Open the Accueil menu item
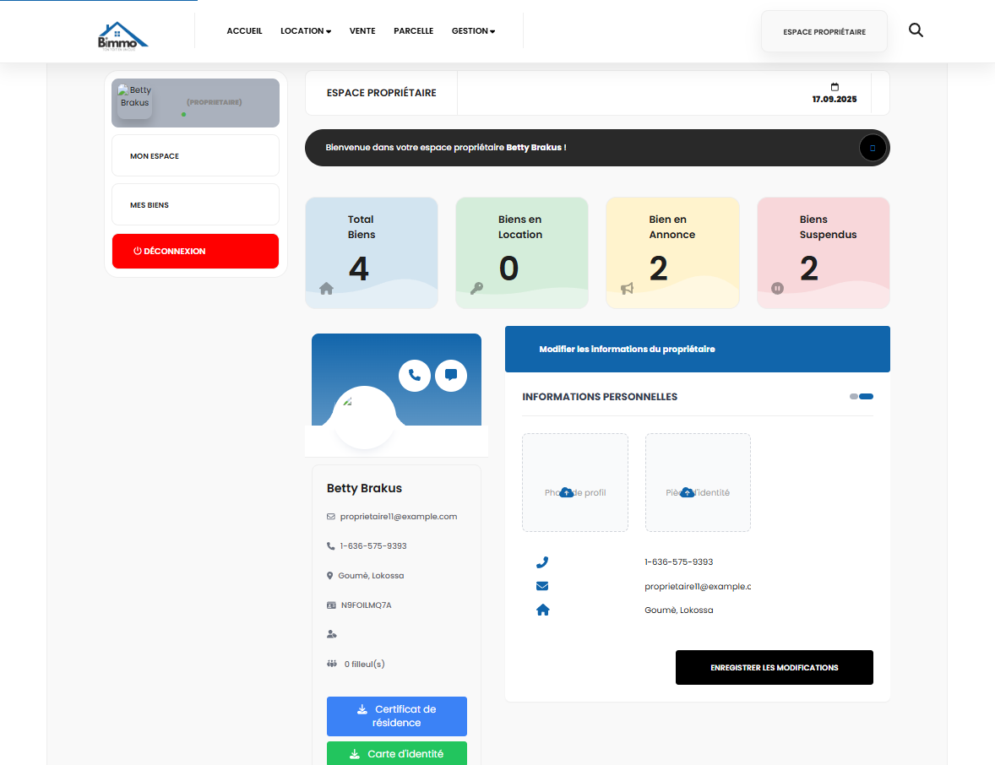The width and height of the screenshot is (995, 765). 244,31
